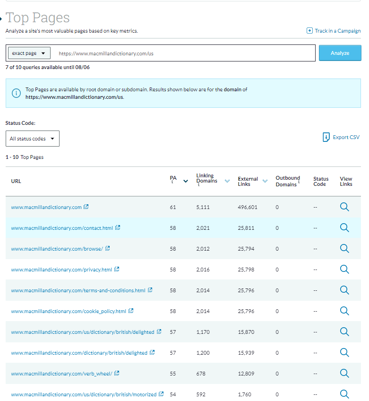Open external link icon beside contact.html URL

point(118,227)
